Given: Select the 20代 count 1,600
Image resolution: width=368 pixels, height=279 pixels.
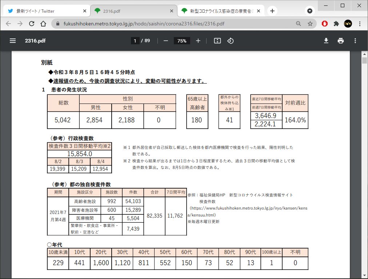Looking at the screenshot, I should coord(101,263).
